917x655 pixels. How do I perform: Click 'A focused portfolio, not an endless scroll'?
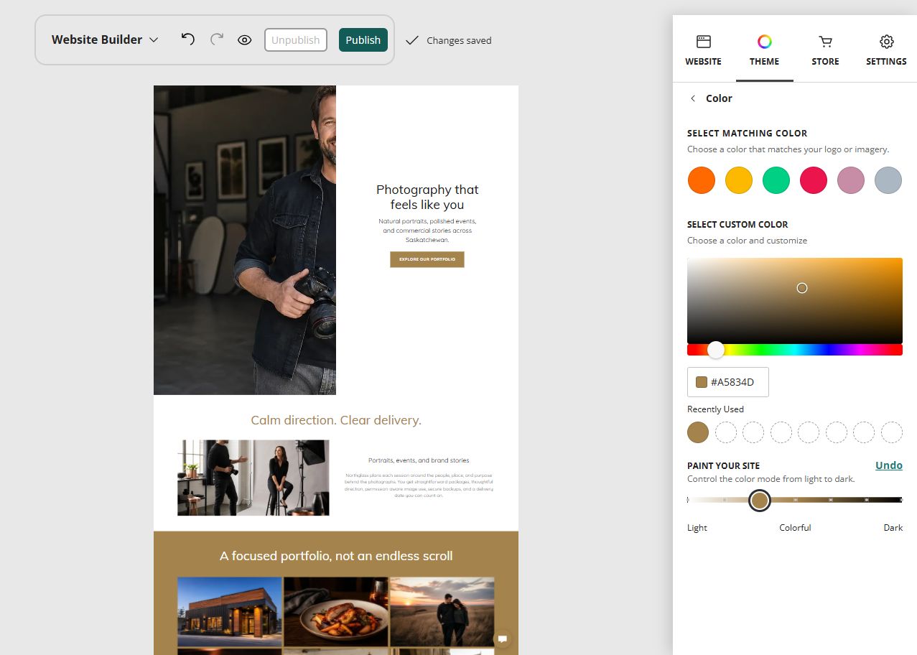pos(336,556)
